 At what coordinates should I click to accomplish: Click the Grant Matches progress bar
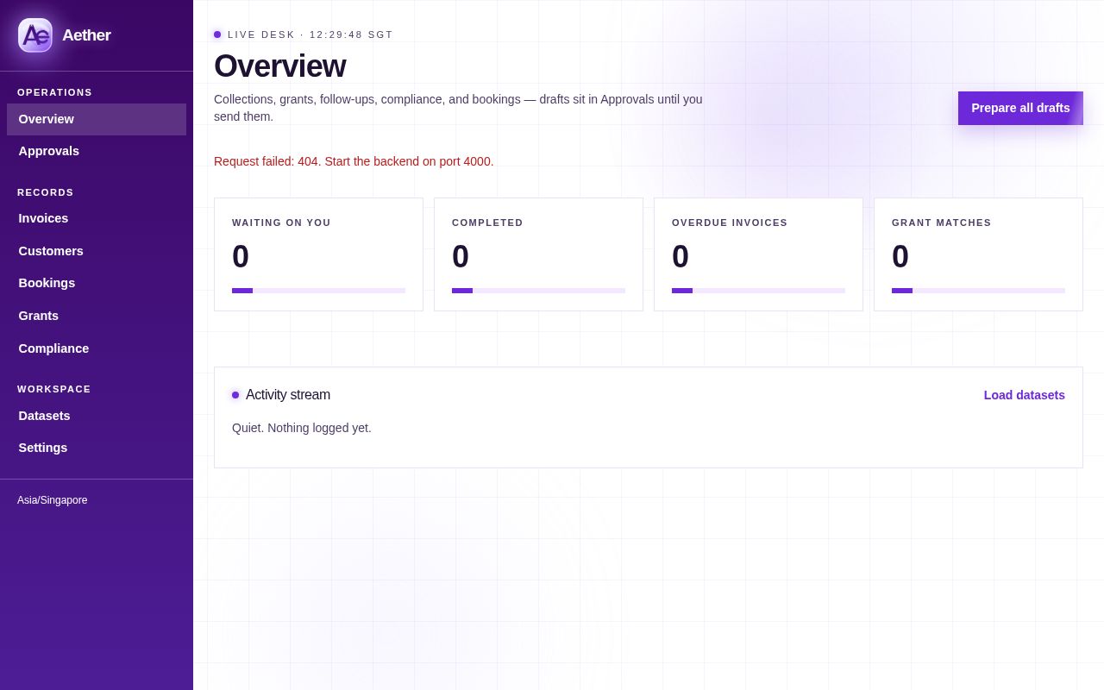[978, 291]
